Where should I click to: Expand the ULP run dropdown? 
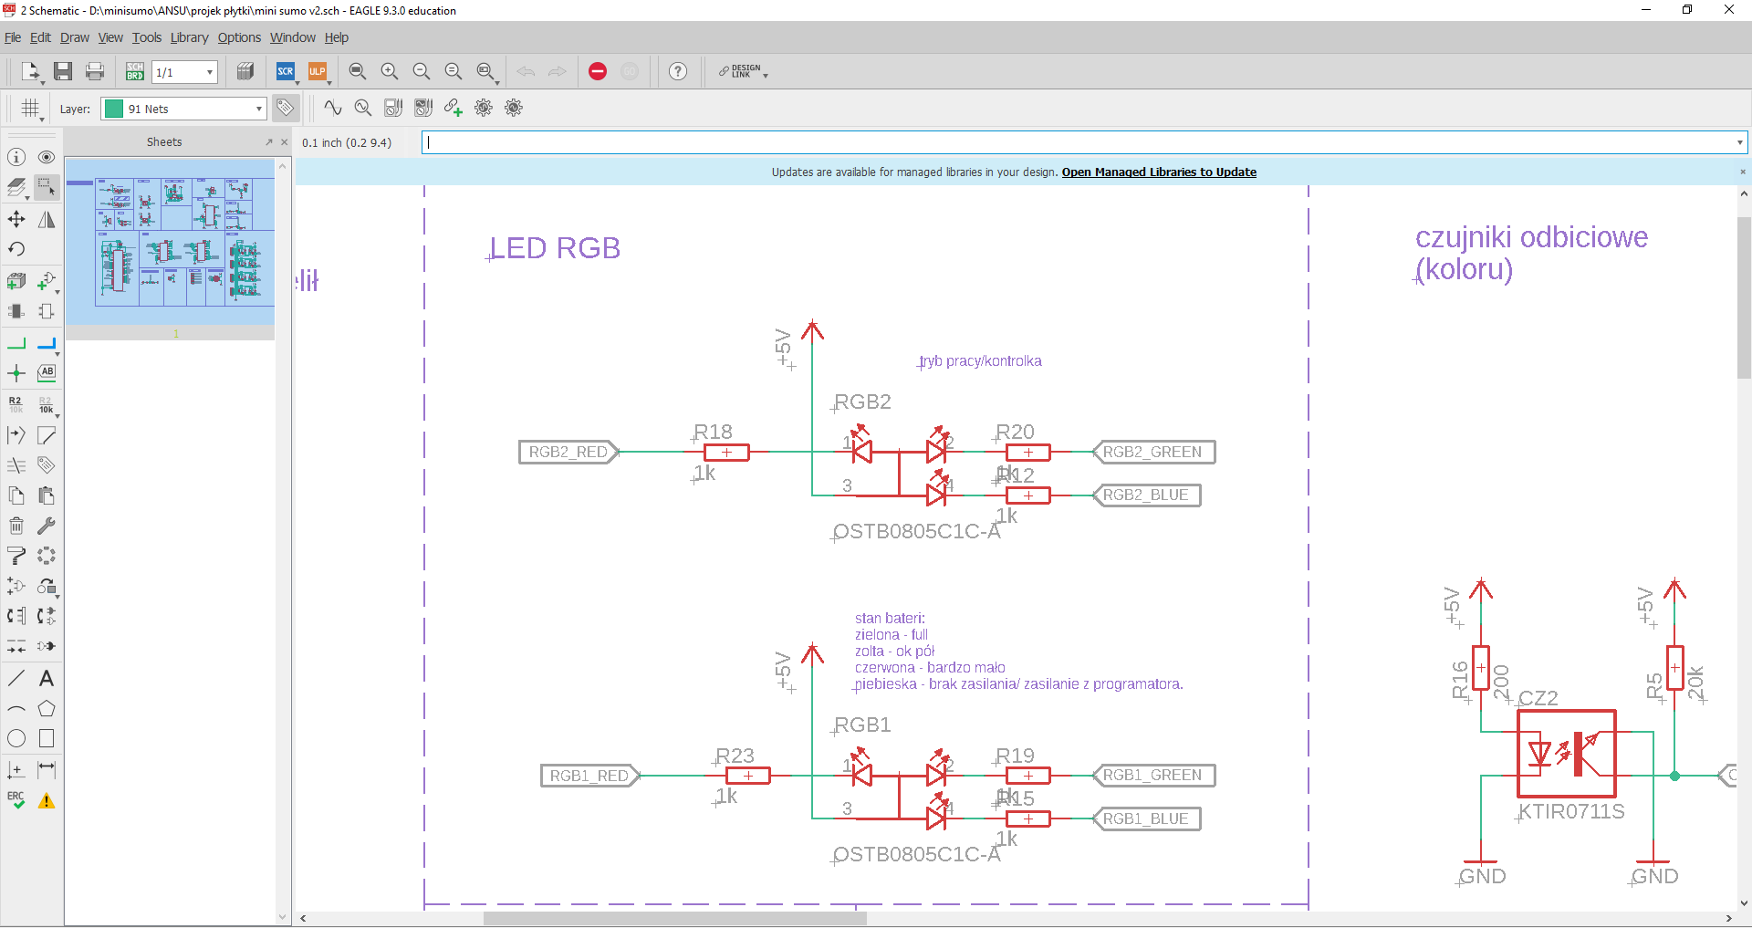coord(329,81)
